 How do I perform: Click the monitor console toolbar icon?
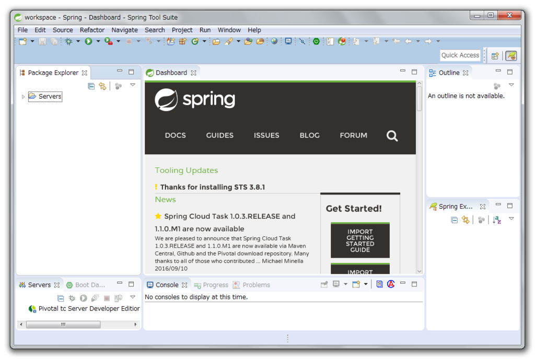288,41
